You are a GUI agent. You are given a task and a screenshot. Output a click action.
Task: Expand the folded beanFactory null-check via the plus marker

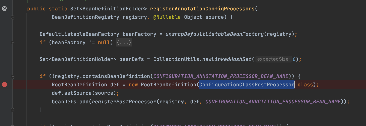coord(13,43)
